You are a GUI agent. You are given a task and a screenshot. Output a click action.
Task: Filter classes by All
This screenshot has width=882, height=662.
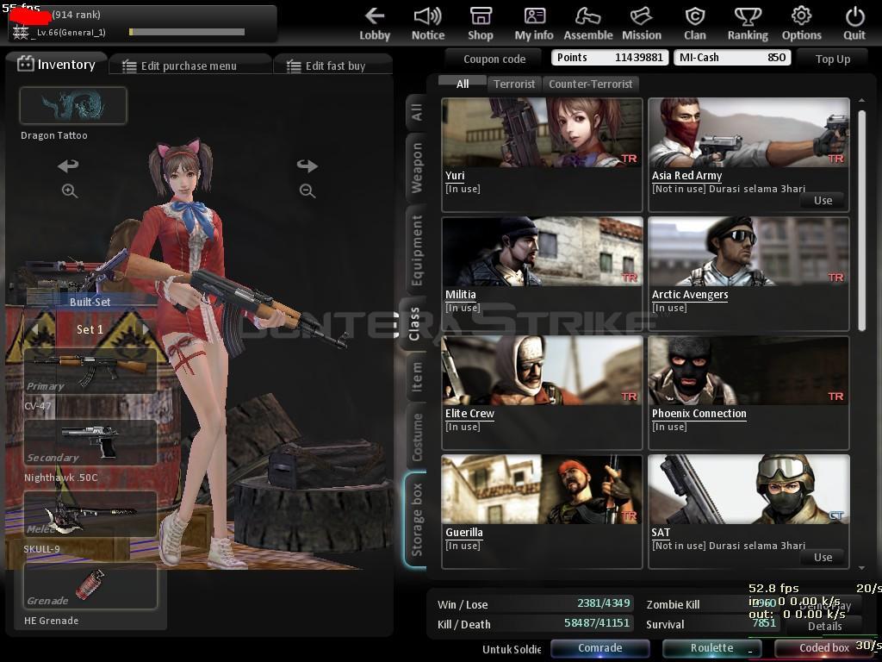tap(463, 84)
